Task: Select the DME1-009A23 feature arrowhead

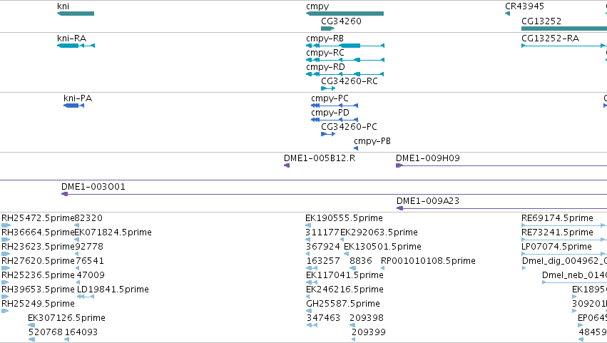Action: (400, 208)
